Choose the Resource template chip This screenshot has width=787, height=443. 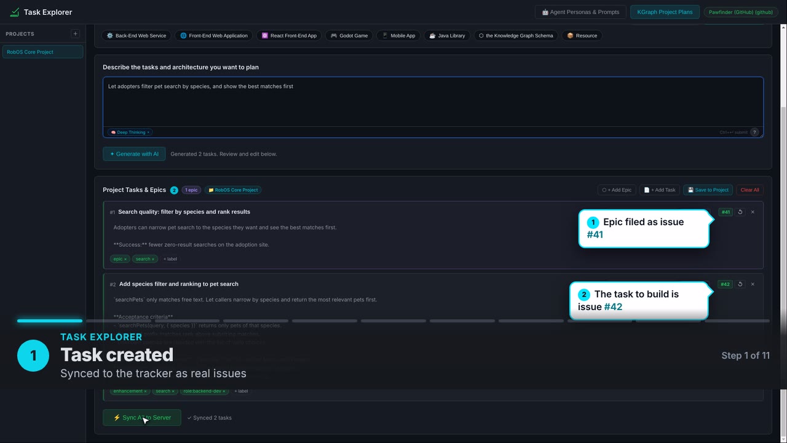(x=582, y=36)
